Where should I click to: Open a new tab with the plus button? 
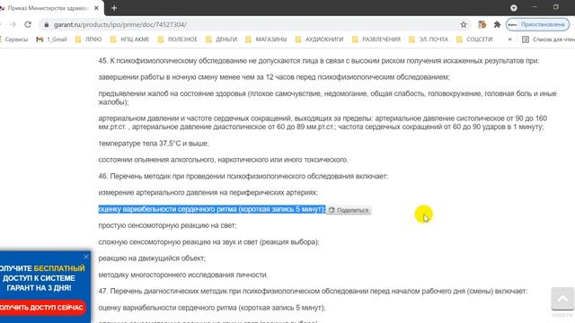114,8
